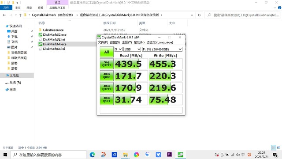Open the Explorer 文件 ribbon tab
Screen dimensions: 282x159
click(x=6, y=8)
